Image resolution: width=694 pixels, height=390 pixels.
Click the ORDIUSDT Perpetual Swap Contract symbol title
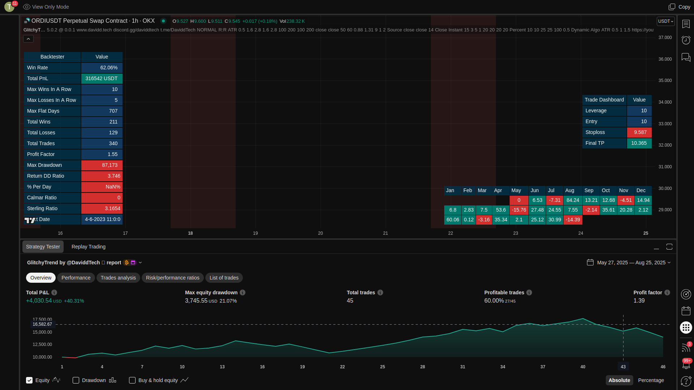pos(93,21)
